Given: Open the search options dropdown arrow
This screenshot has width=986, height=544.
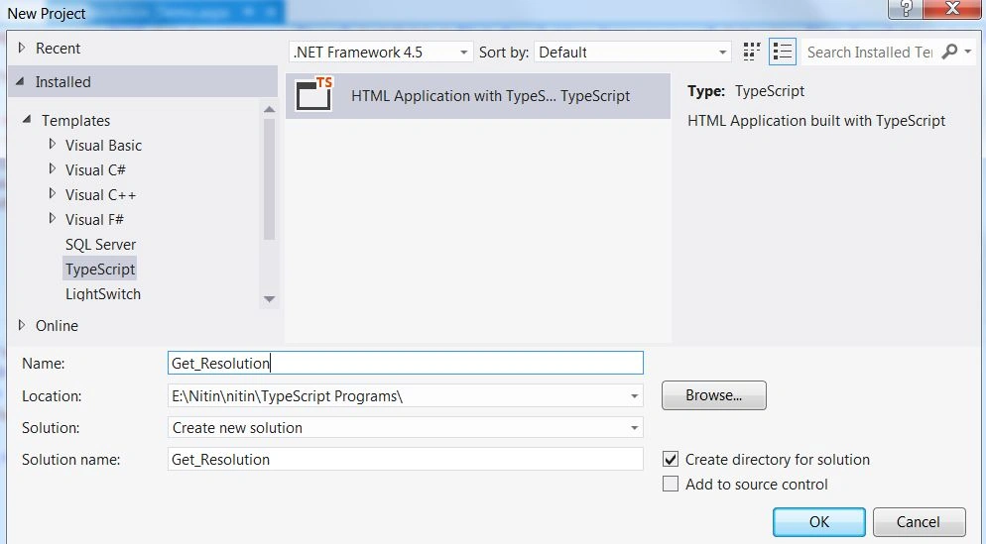Looking at the screenshot, I should tap(968, 52).
